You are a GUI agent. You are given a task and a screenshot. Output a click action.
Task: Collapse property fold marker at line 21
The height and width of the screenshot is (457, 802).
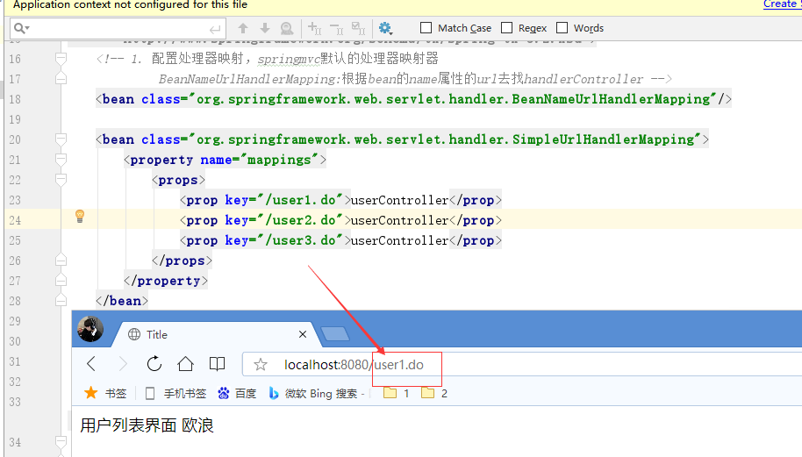coord(61,160)
